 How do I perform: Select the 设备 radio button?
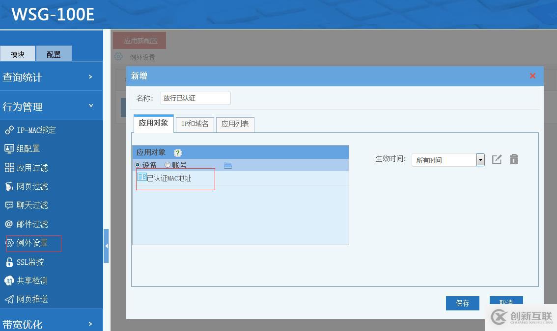[x=138, y=165]
